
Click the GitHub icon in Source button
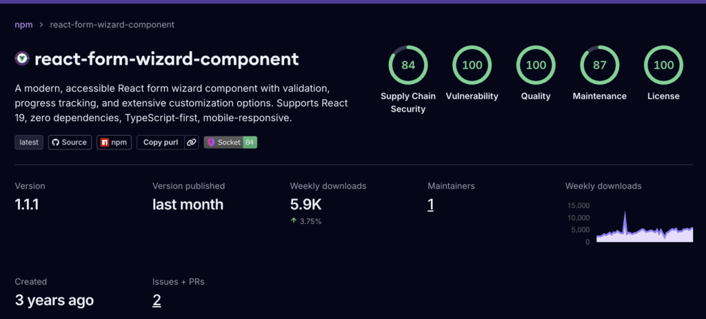point(56,142)
